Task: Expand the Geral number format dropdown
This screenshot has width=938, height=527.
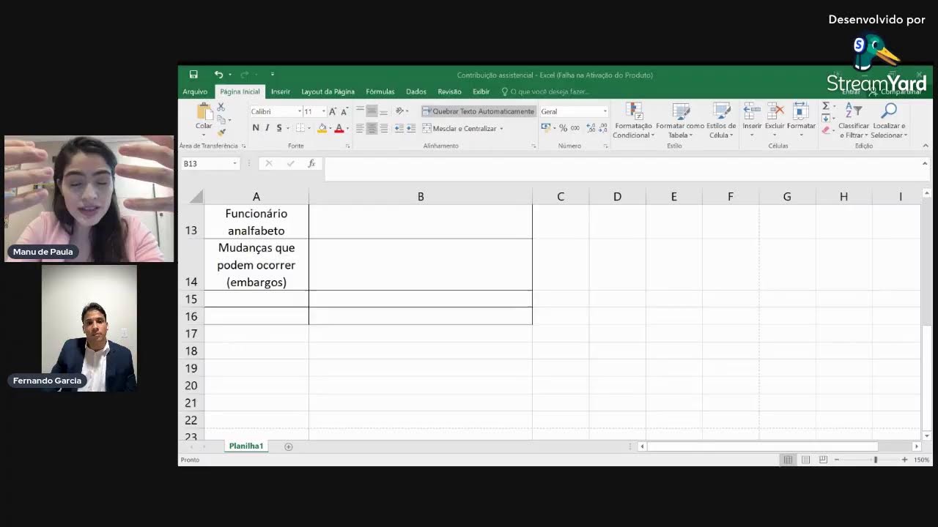Action: (605, 111)
